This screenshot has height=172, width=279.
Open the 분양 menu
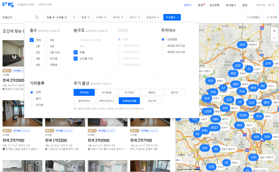pos(201,5)
